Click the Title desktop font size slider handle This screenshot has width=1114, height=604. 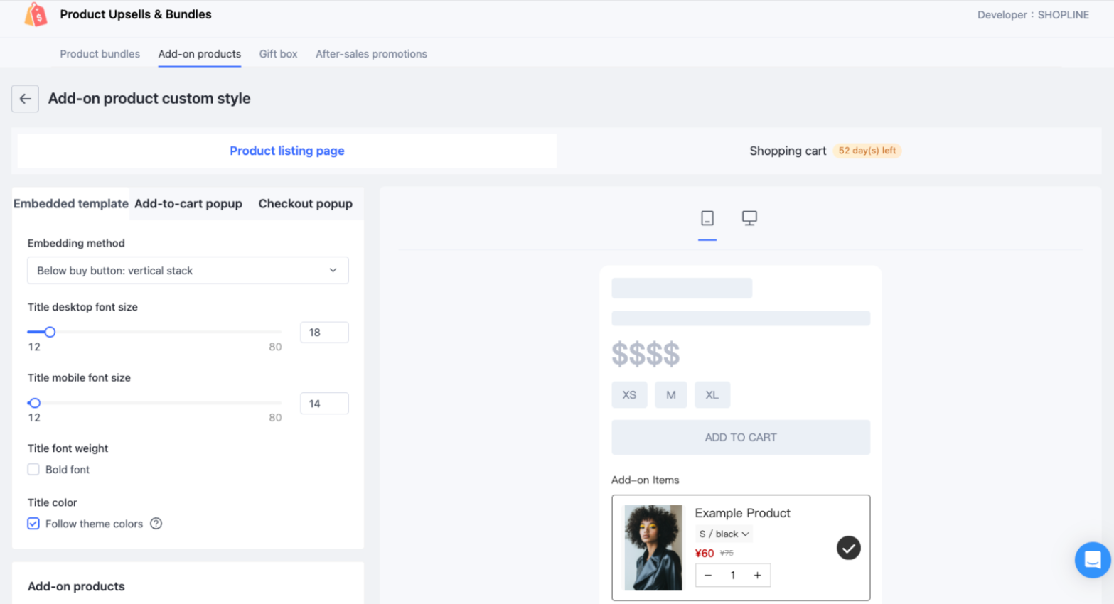coord(50,332)
